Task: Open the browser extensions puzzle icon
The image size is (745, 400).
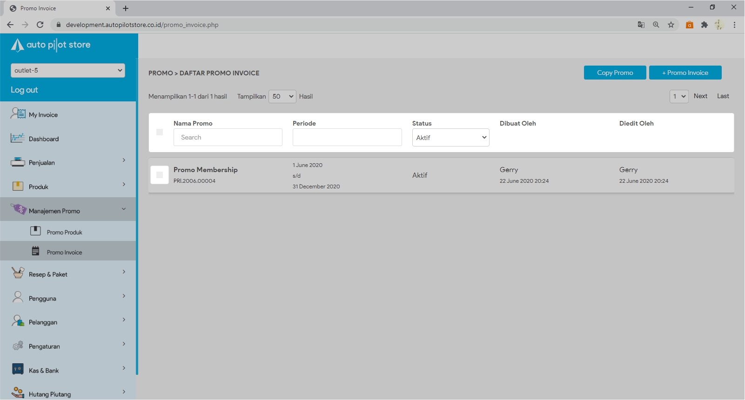Action: (x=705, y=25)
